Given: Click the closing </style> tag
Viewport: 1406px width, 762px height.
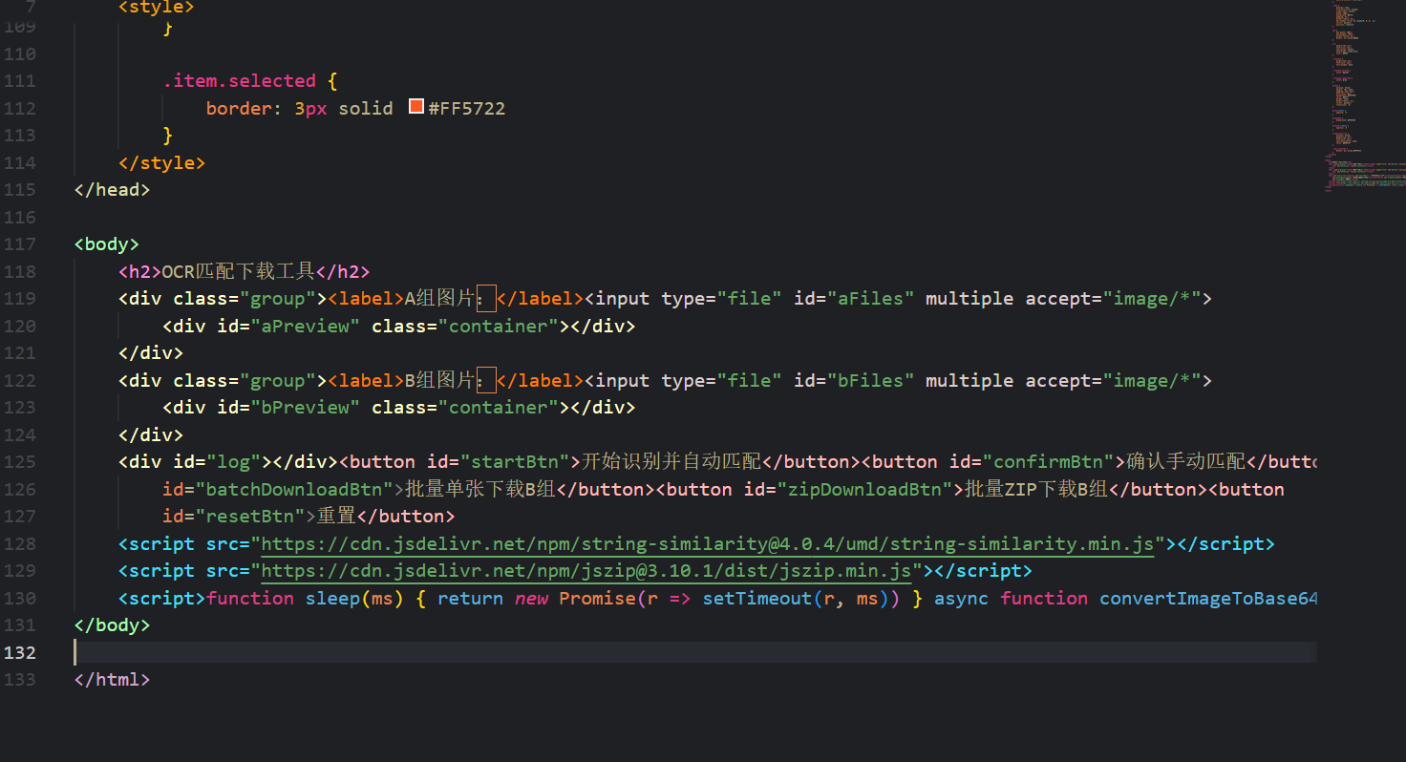Looking at the screenshot, I should [x=162, y=162].
